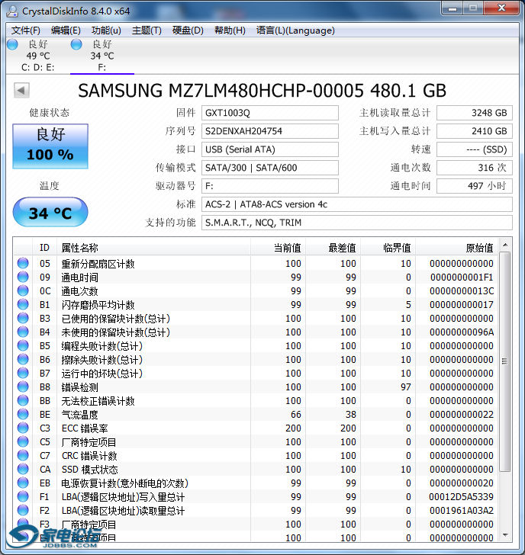Click the scroll down arrow of attribute list
Image resolution: width=525 pixels, height=555 pixels.
[505, 535]
